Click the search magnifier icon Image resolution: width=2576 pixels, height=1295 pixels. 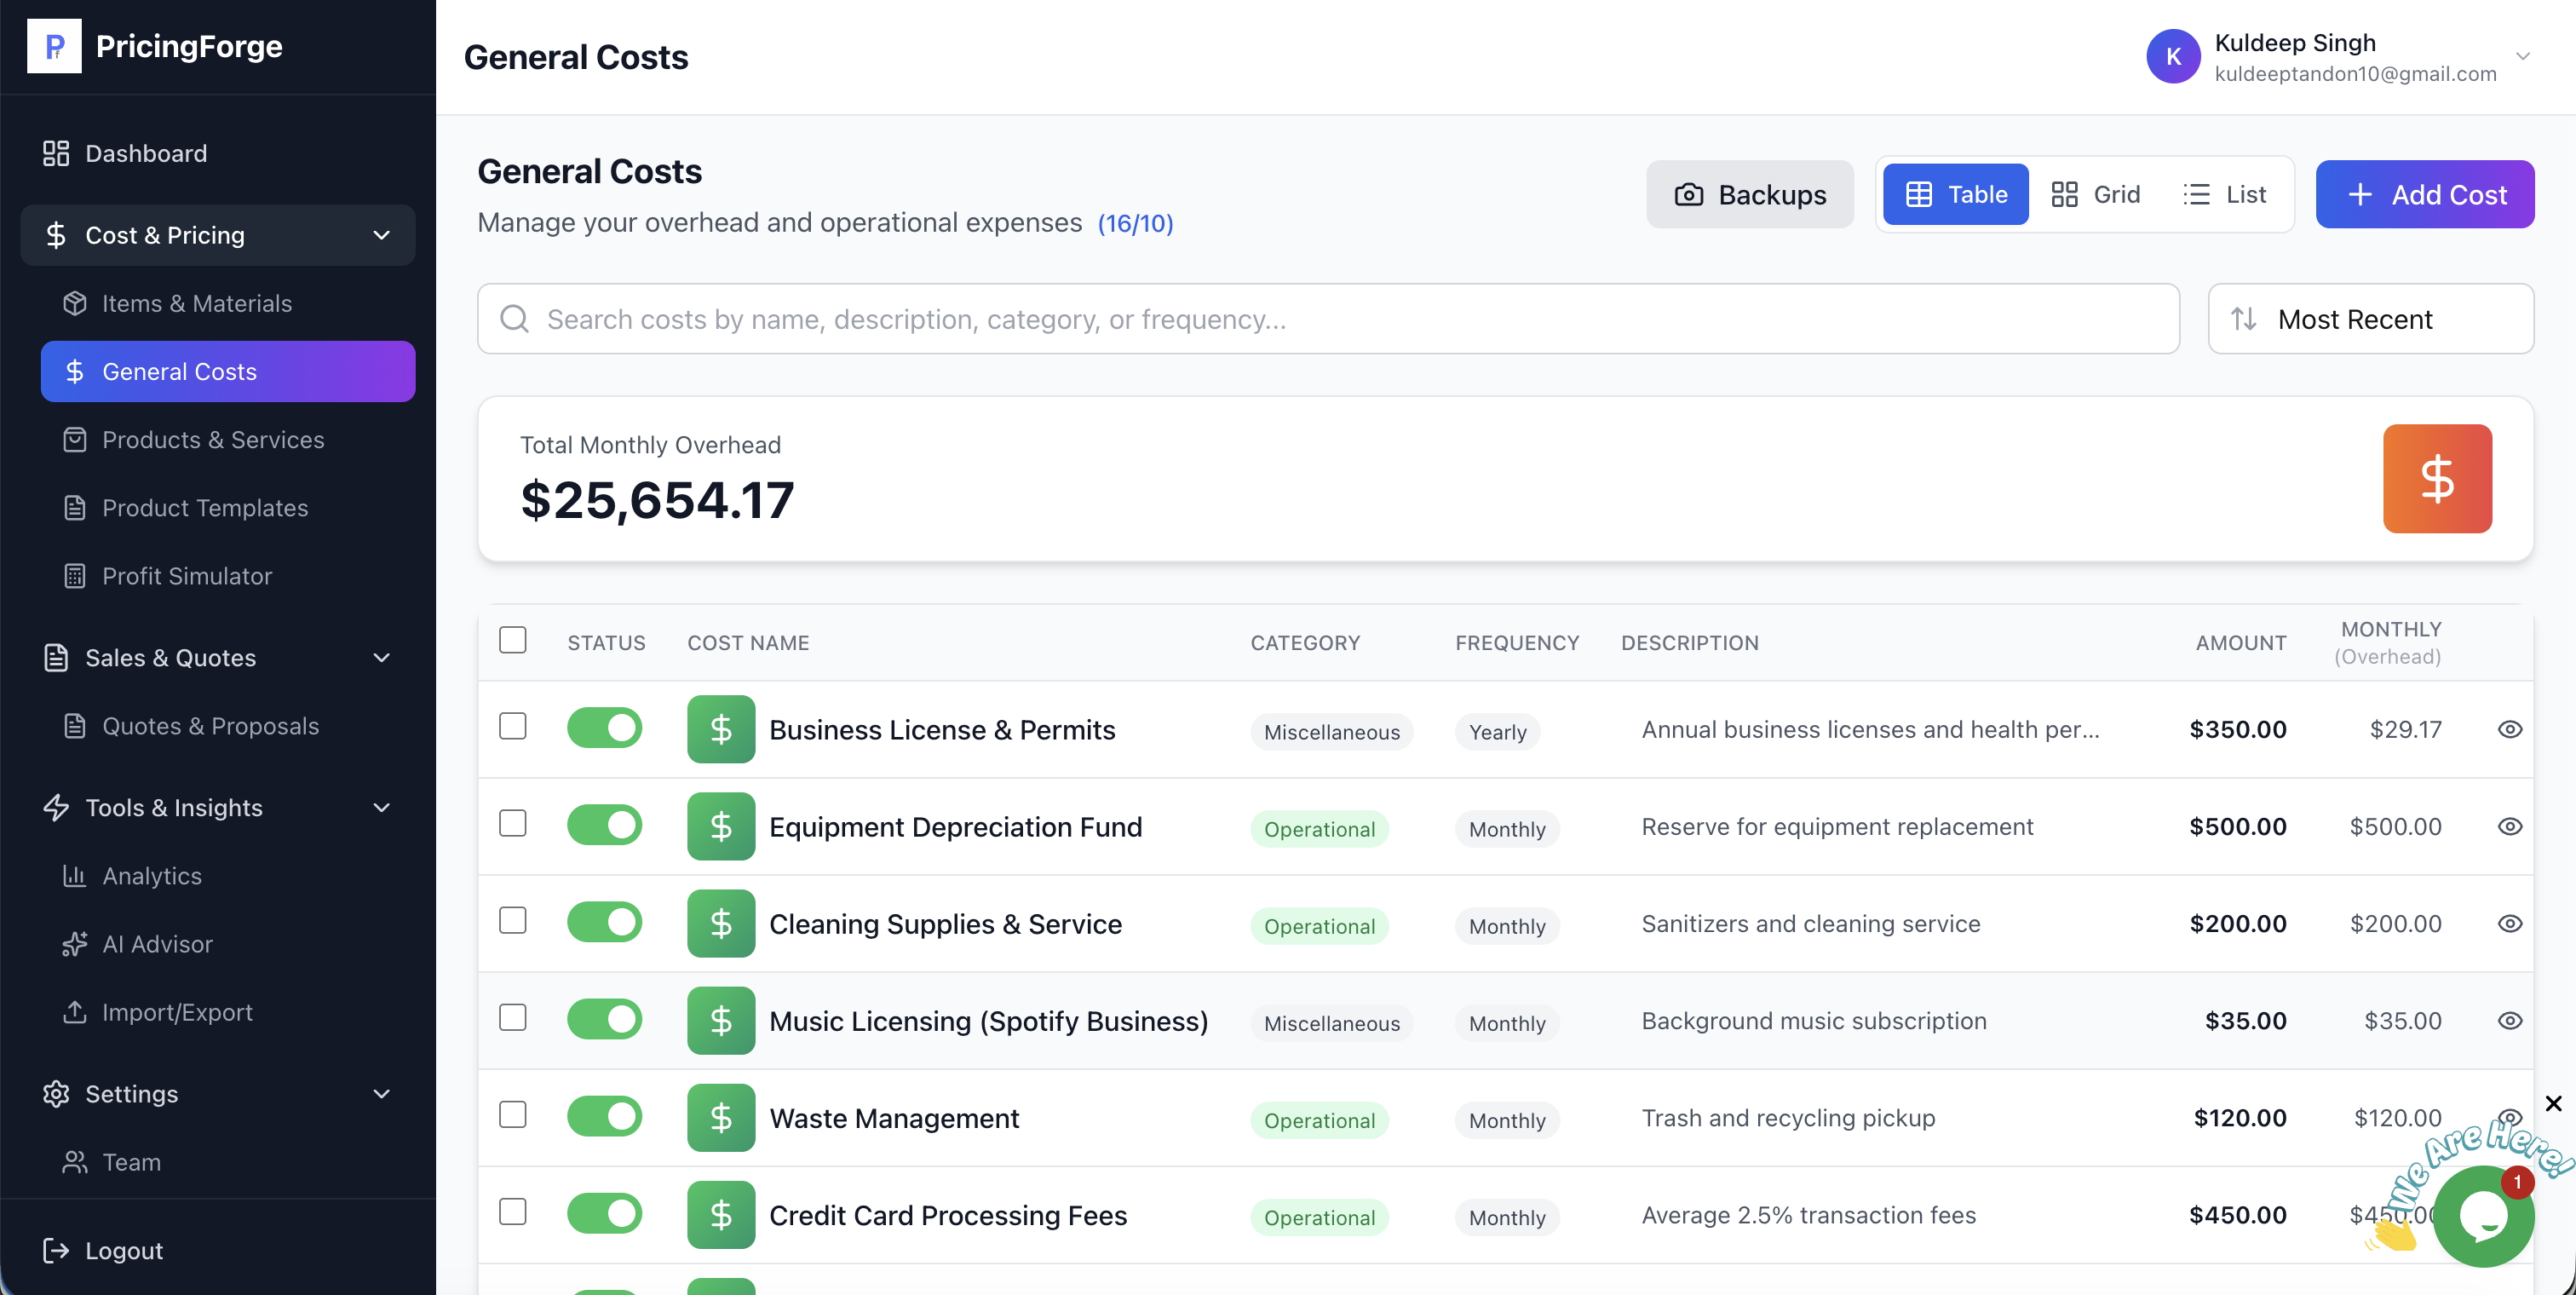pos(514,319)
